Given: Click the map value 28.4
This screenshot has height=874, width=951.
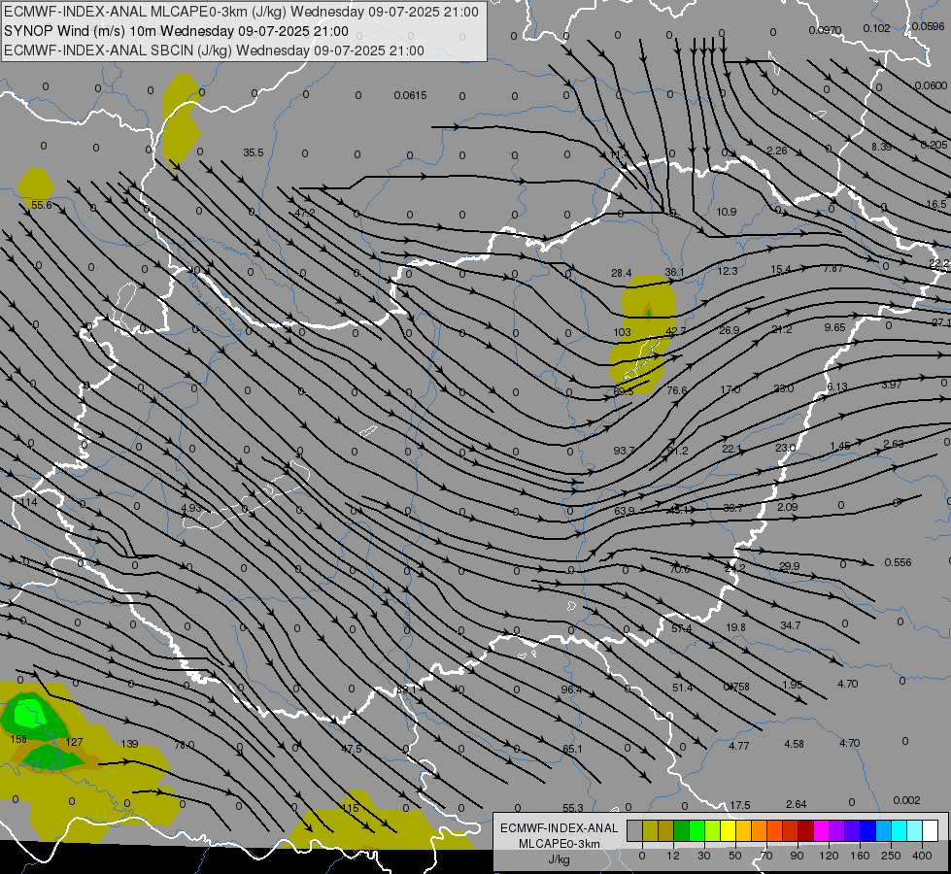Looking at the screenshot, I should tap(622, 273).
